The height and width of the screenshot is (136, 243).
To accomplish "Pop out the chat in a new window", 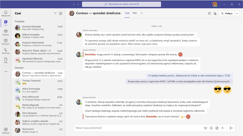I will [209, 13].
